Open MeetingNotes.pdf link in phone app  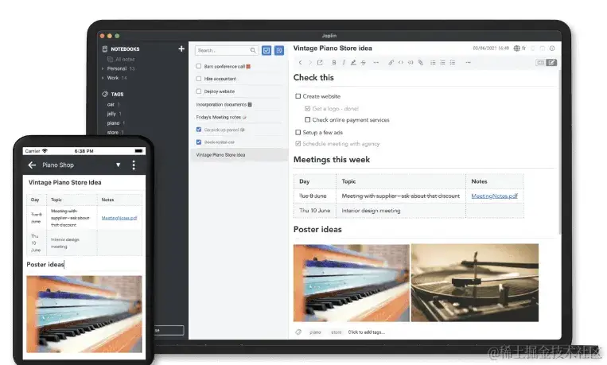[x=119, y=218]
